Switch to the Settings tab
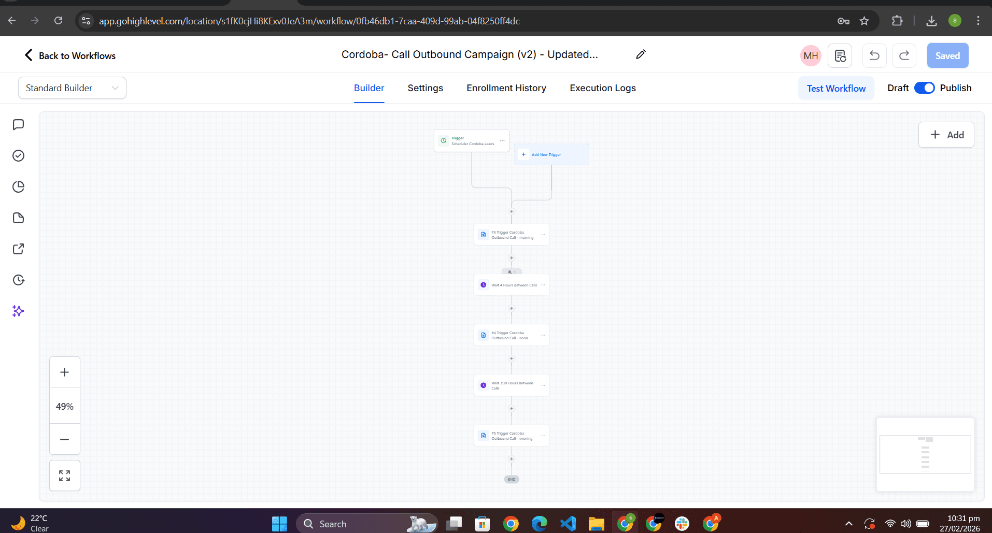 (426, 88)
